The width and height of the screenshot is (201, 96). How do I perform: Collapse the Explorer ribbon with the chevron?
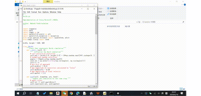182,5
